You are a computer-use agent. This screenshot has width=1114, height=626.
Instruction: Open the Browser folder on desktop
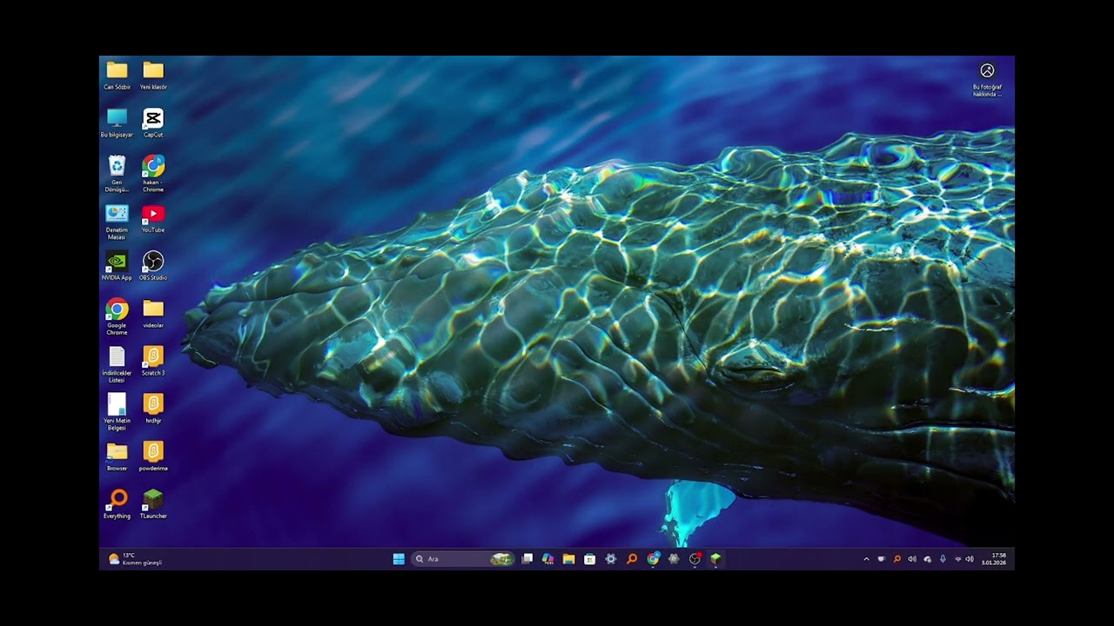tap(117, 456)
